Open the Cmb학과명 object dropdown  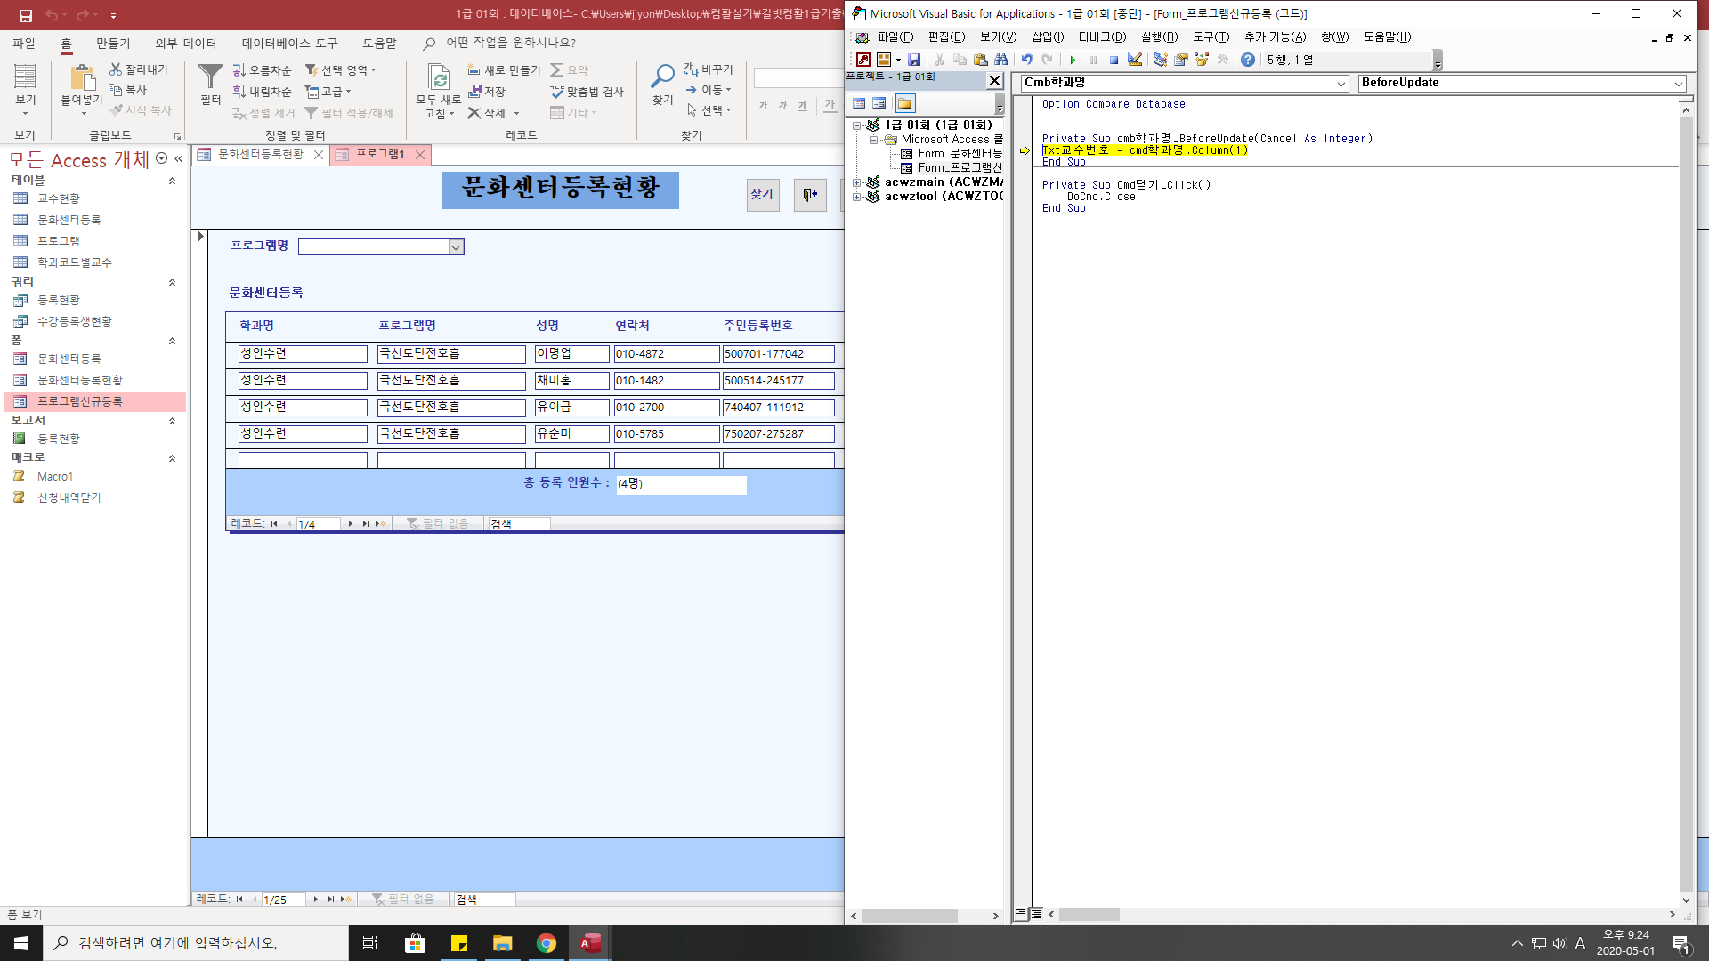(x=1341, y=83)
